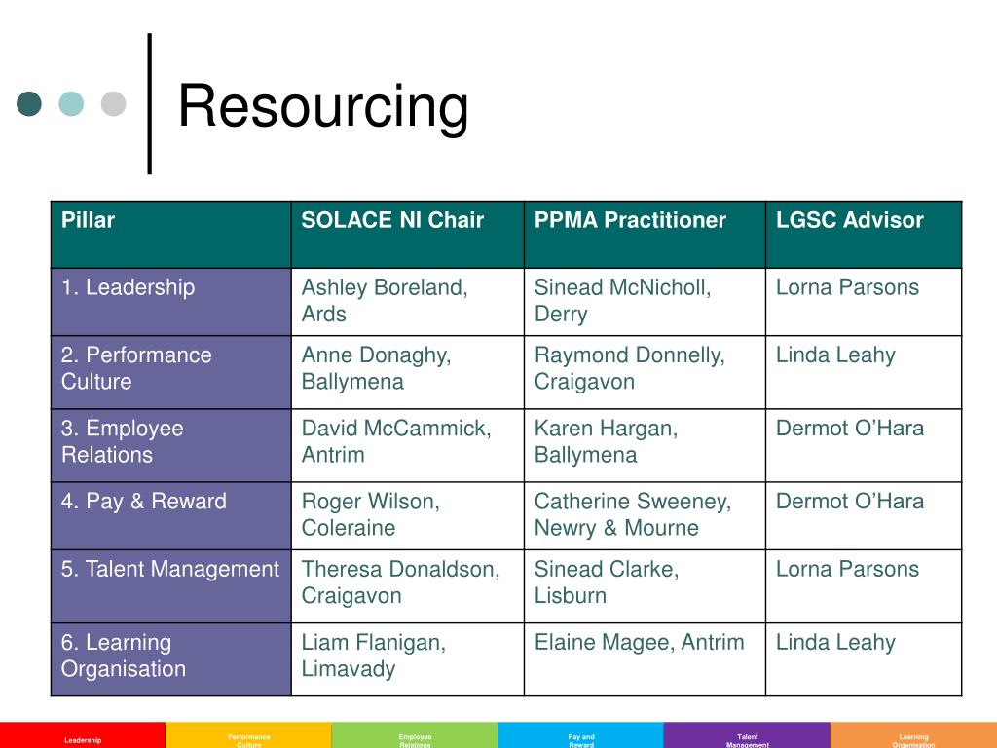This screenshot has width=997, height=748.
Task: Select the '1. Leadership' pillar cell
Action: point(171,302)
